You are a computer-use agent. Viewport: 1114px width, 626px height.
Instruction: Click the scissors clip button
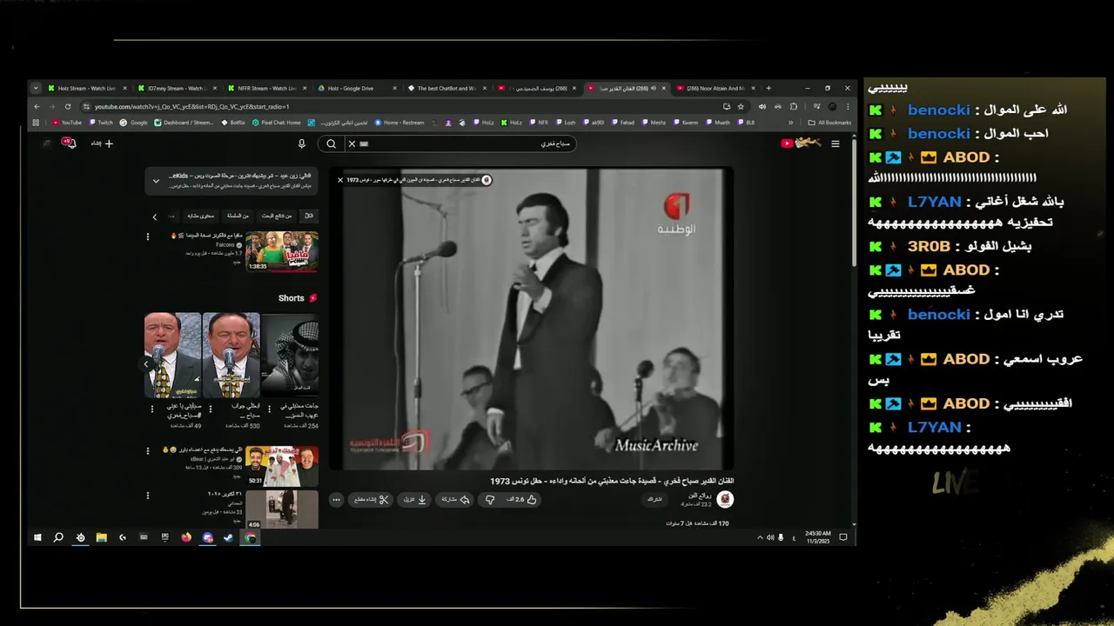tap(372, 499)
